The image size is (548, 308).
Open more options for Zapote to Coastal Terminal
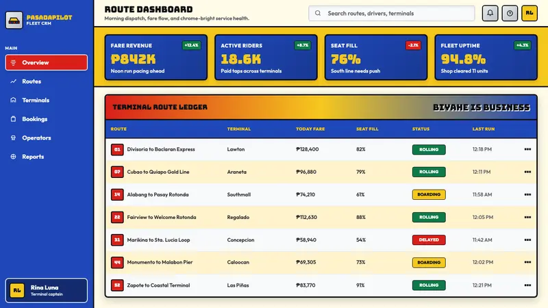click(x=527, y=285)
